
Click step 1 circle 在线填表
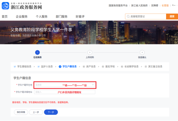37,52
